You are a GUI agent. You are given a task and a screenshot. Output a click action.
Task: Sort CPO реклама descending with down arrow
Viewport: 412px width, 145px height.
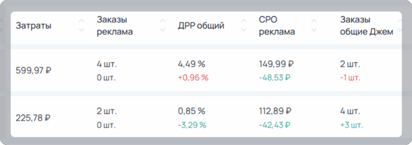(314, 30)
